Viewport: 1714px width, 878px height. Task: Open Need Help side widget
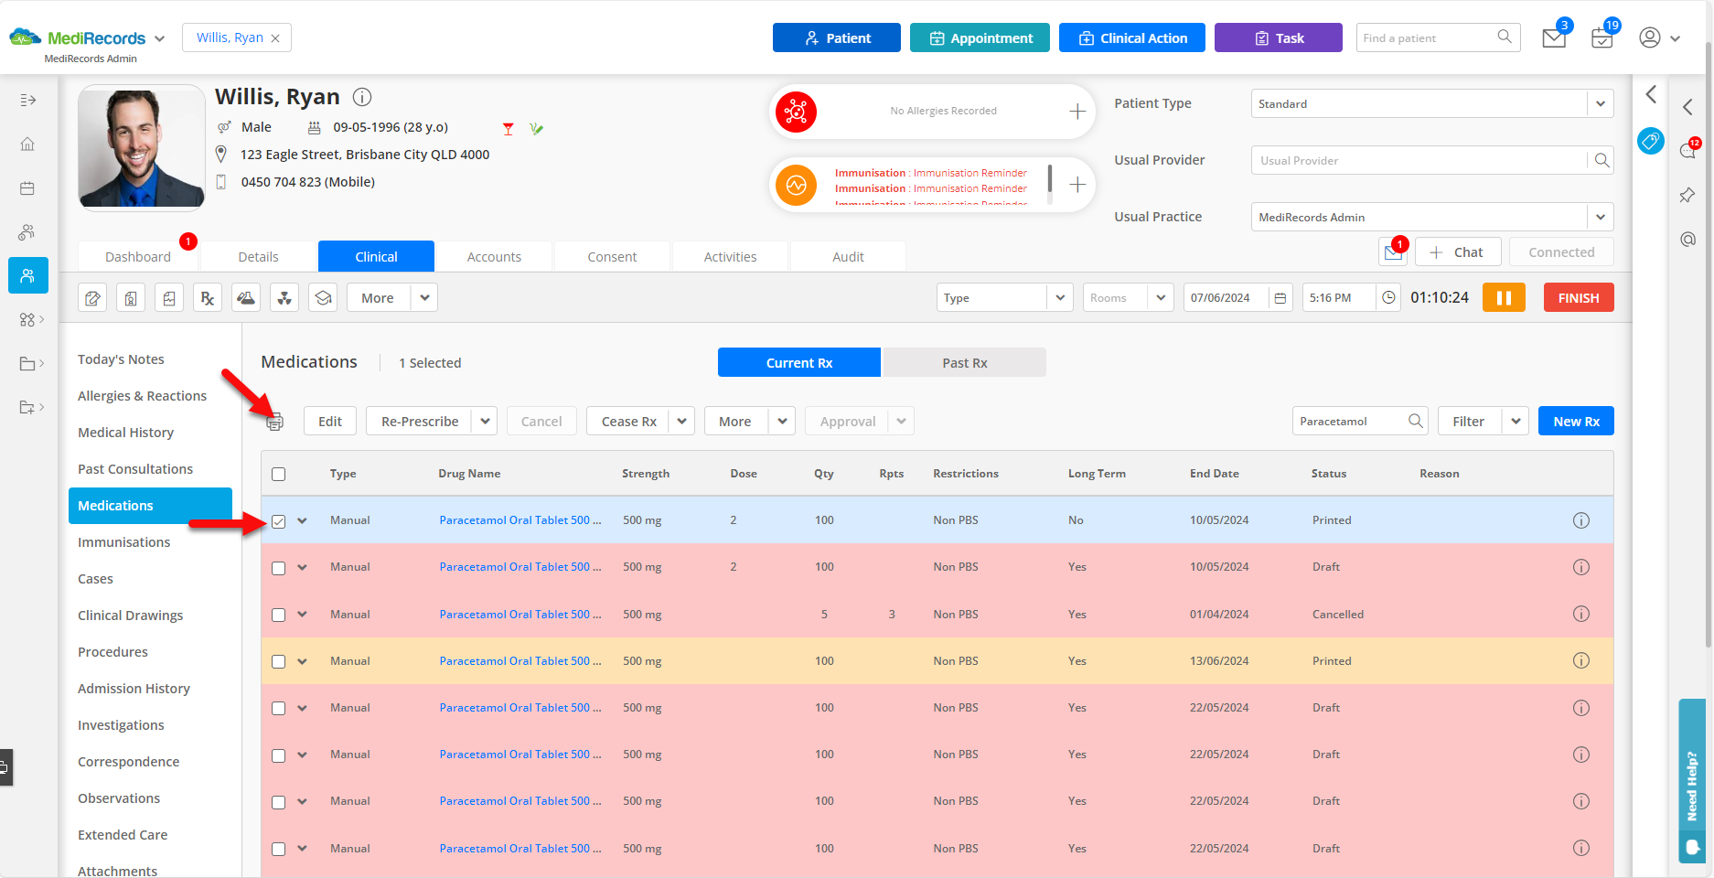coord(1692,780)
